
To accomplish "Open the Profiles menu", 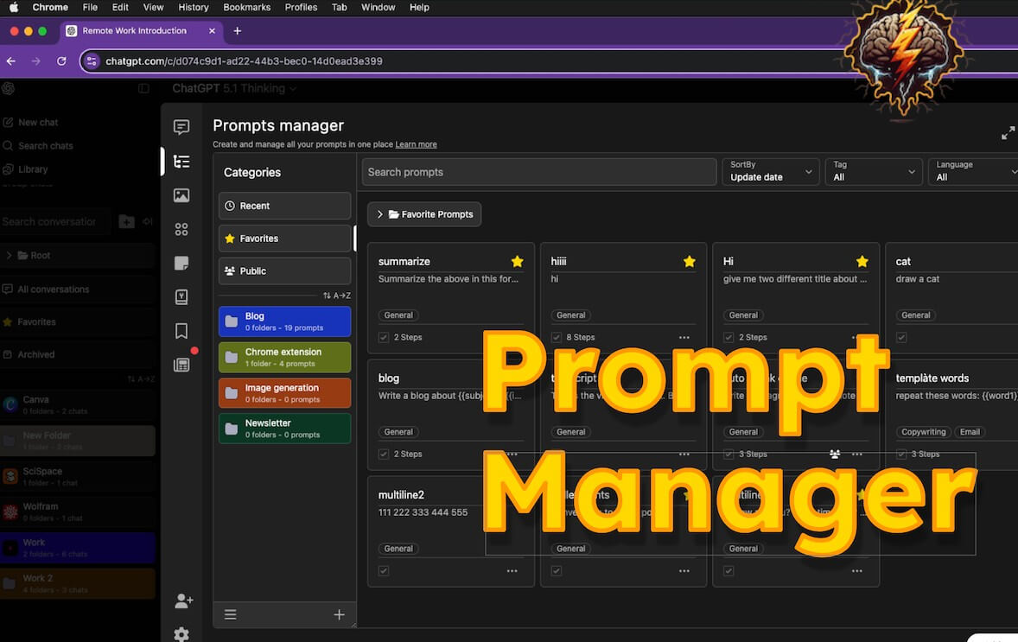I will (302, 7).
